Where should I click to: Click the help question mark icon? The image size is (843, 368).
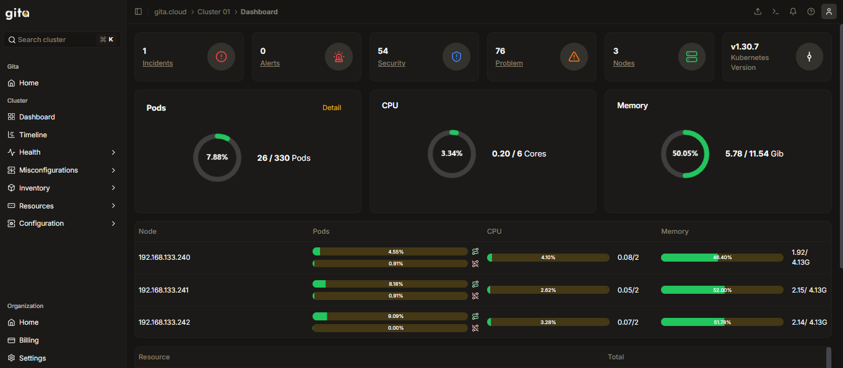coord(811,12)
